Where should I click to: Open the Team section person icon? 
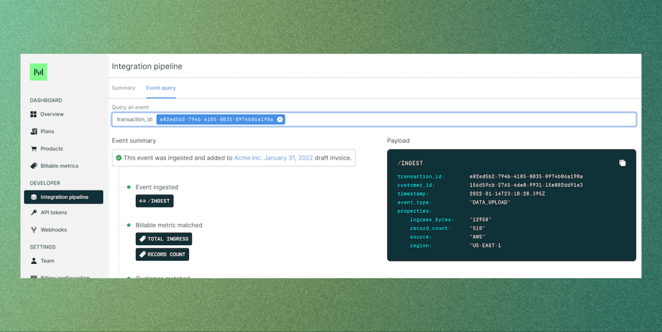coord(34,261)
